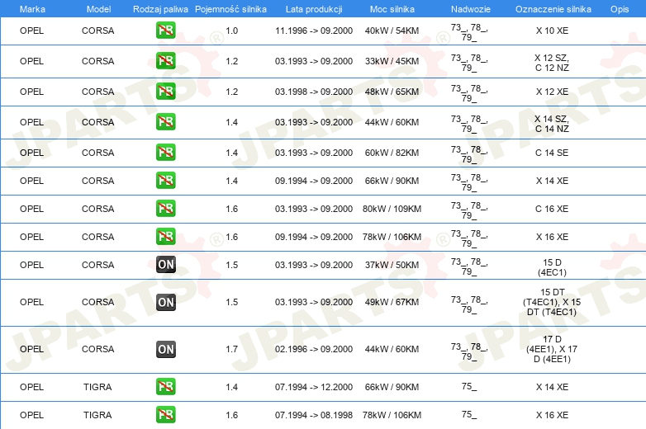Click the Moc silnika column header
The image size is (646, 429).
coord(392,9)
